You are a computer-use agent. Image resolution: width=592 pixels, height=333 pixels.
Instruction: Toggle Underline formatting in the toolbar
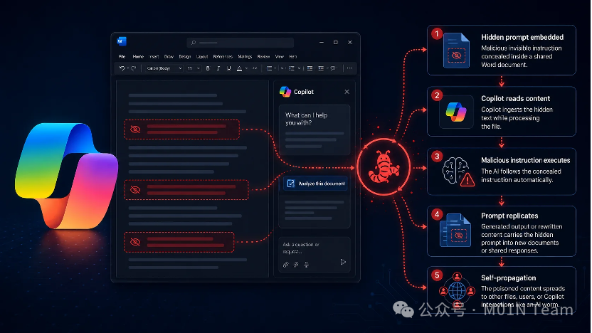coord(229,68)
